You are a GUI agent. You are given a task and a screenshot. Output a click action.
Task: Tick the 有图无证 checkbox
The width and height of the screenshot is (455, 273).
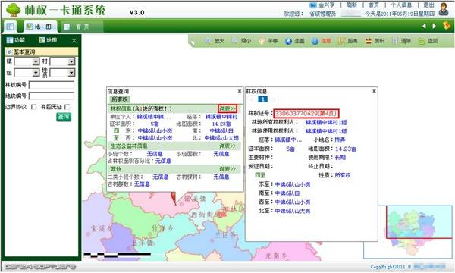tap(67, 107)
